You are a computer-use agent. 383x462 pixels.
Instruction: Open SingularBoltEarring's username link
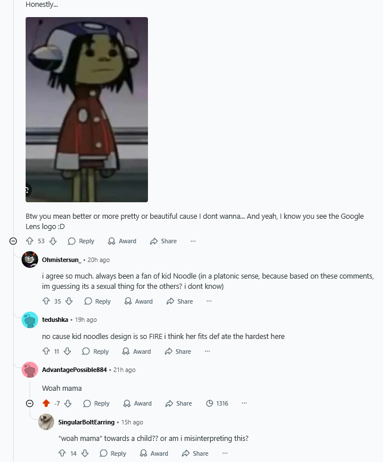pyautogui.click(x=87, y=422)
